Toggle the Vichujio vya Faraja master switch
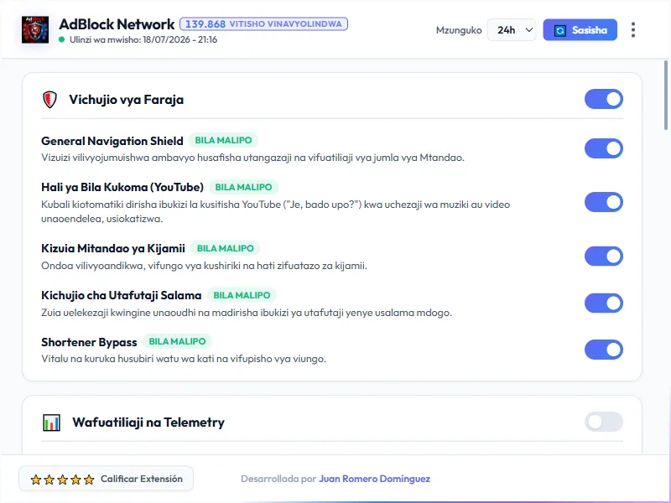Viewport: 671px width, 503px height. tap(603, 99)
